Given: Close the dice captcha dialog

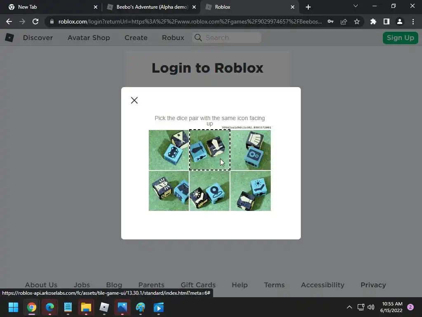Looking at the screenshot, I should (x=134, y=100).
